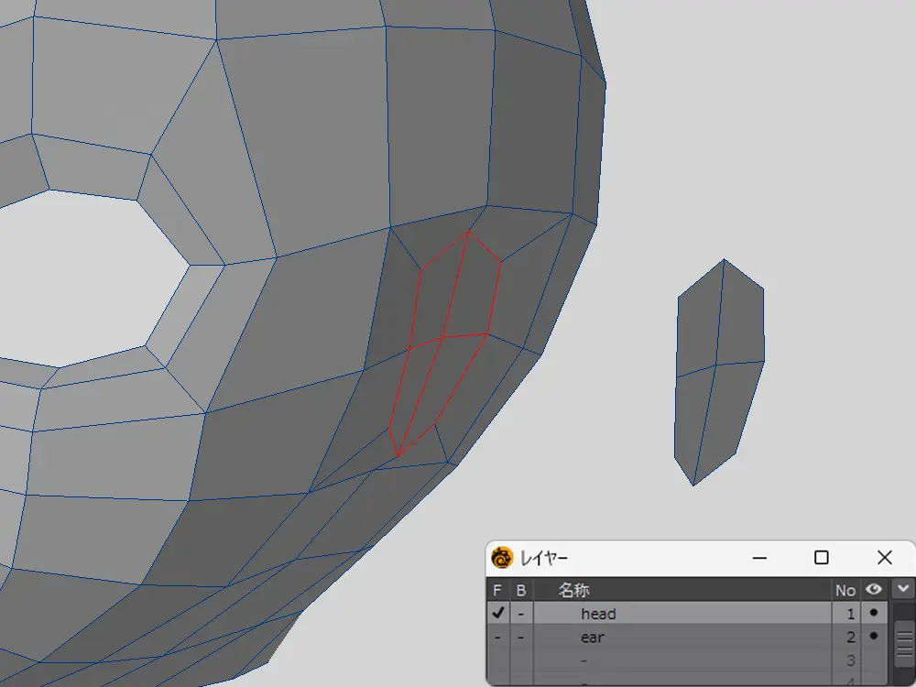Viewport: 916px width, 687px height.
Task: Maximize the レイヤー layer window
Action: (x=822, y=558)
